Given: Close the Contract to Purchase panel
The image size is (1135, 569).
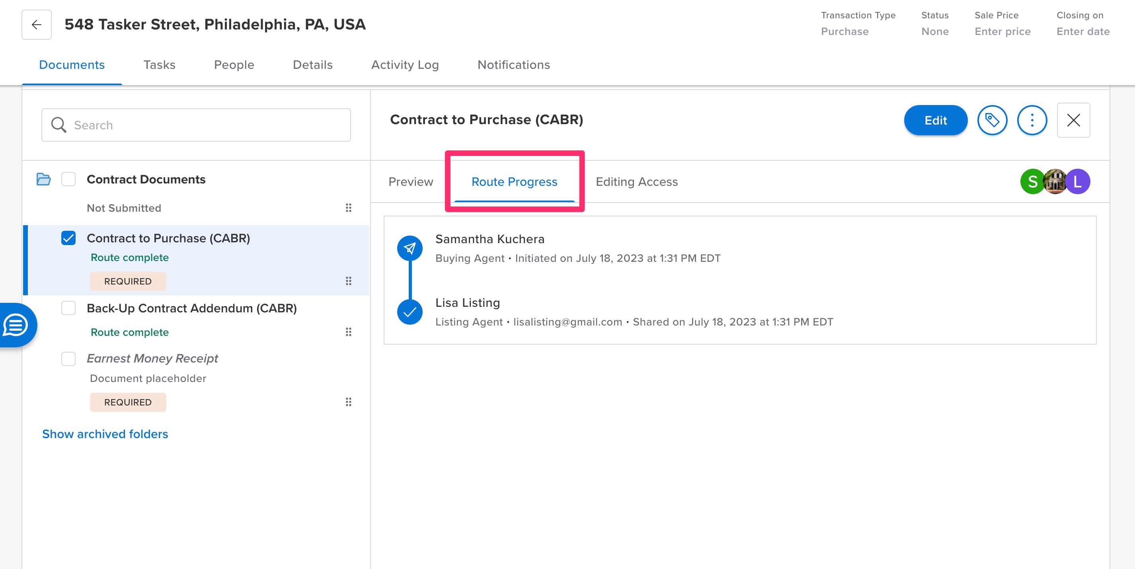Looking at the screenshot, I should [x=1073, y=120].
